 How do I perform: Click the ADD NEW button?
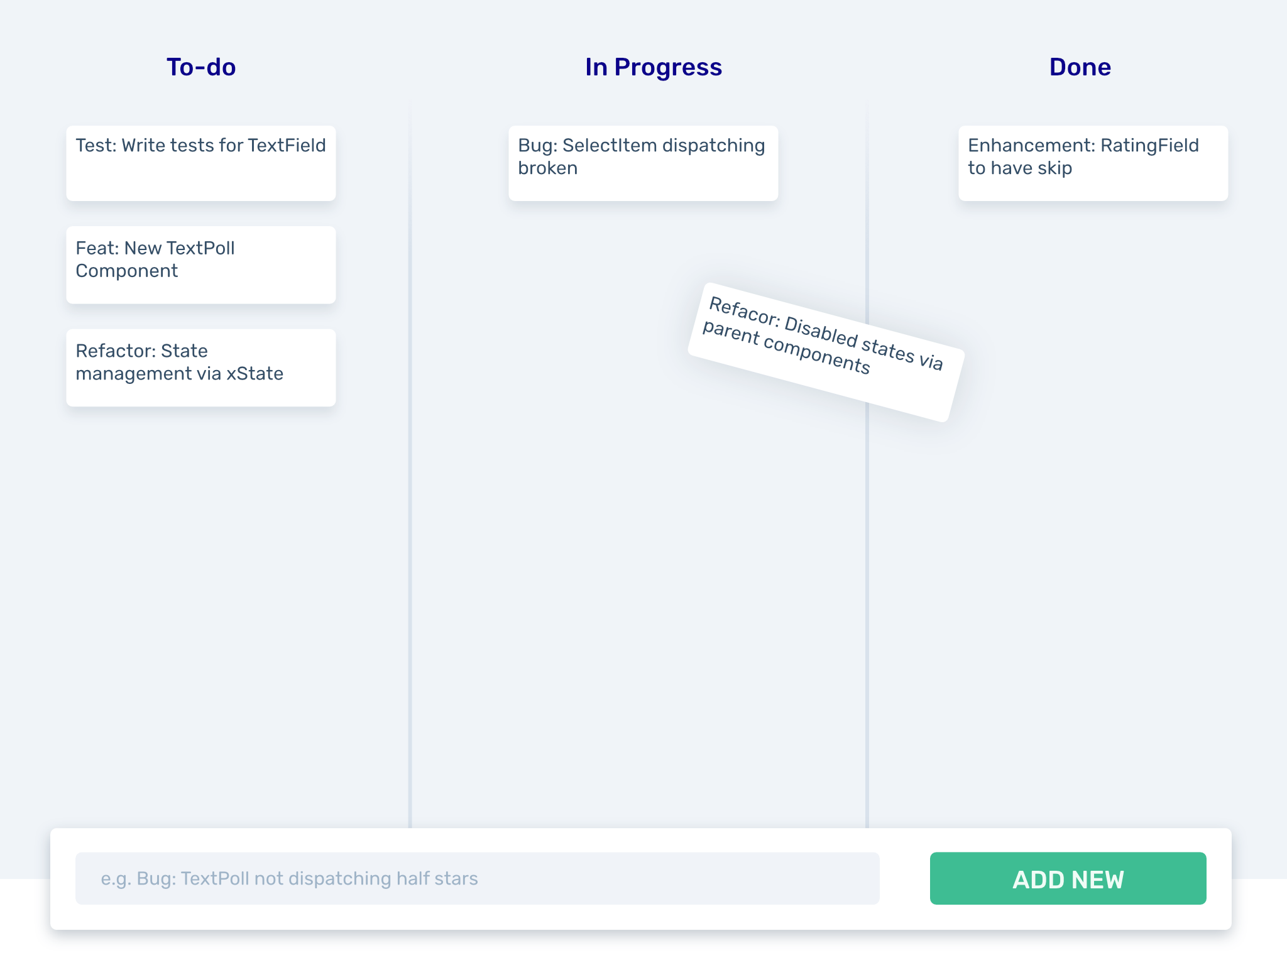click(1067, 879)
